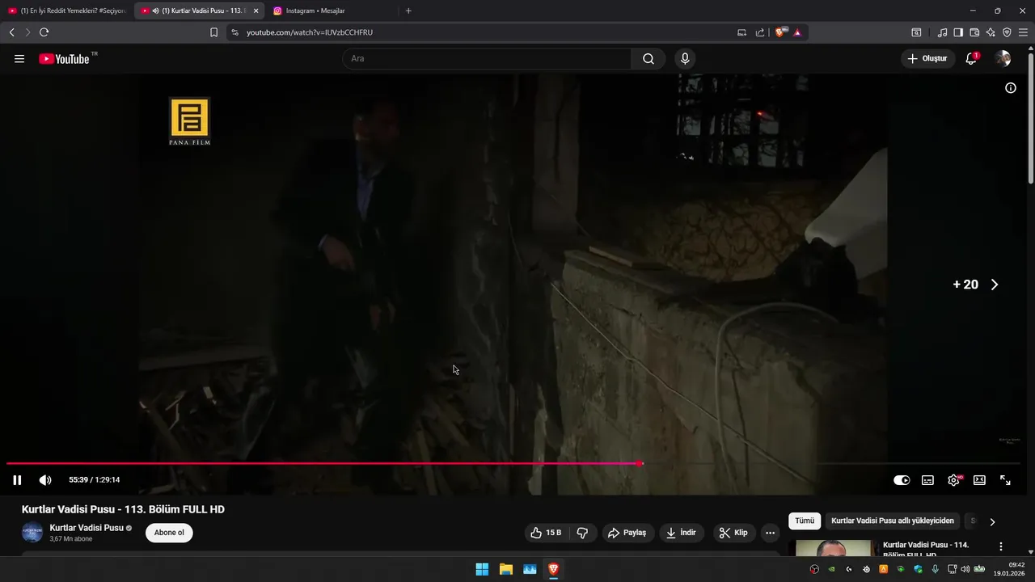Open Brave Wallet icon
Image resolution: width=1035 pixels, height=582 pixels.
[x=974, y=32]
